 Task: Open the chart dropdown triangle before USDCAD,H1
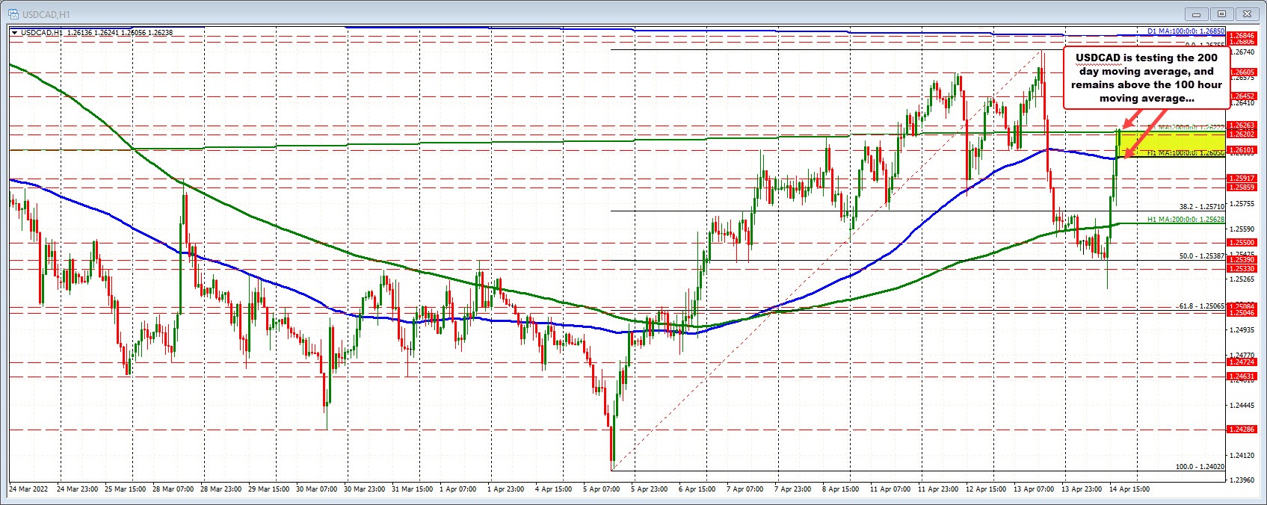(x=15, y=32)
